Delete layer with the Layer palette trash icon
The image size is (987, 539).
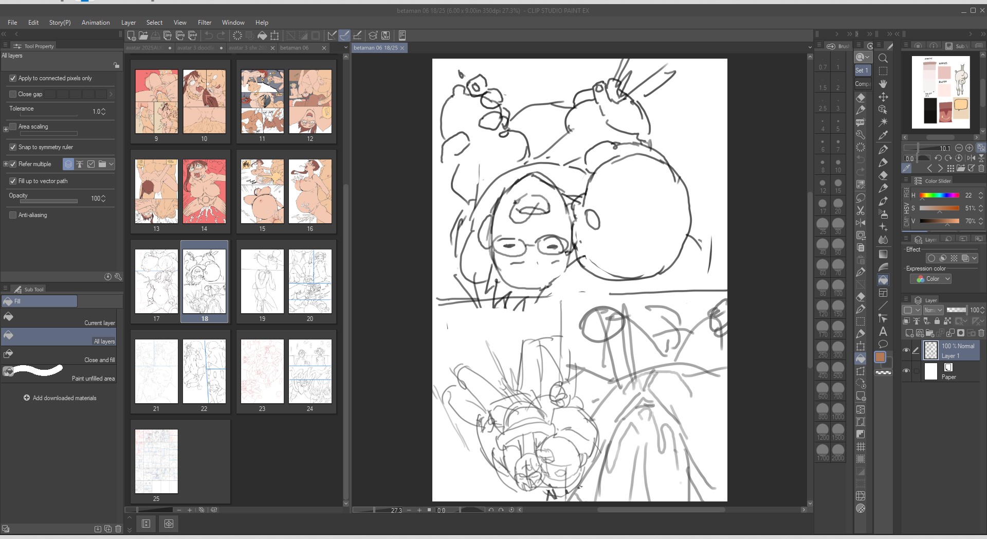pyautogui.click(x=981, y=333)
